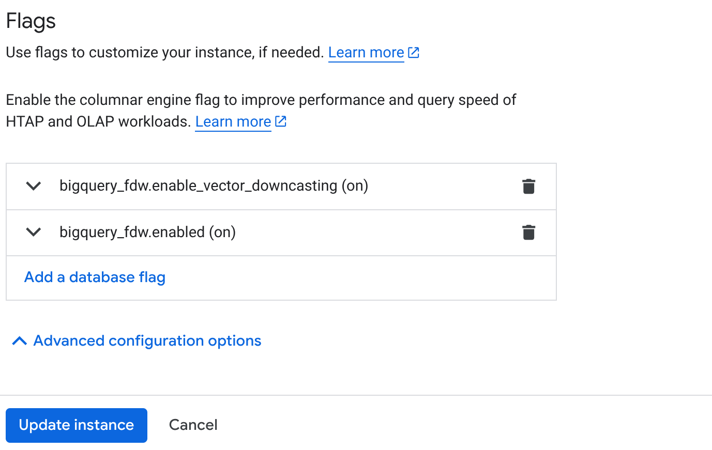Delete the bigquery_fdw.enabled flag
This screenshot has width=712, height=450.
[x=528, y=232]
